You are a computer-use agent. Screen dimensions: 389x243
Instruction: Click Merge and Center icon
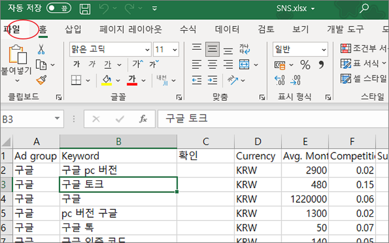[245, 65]
